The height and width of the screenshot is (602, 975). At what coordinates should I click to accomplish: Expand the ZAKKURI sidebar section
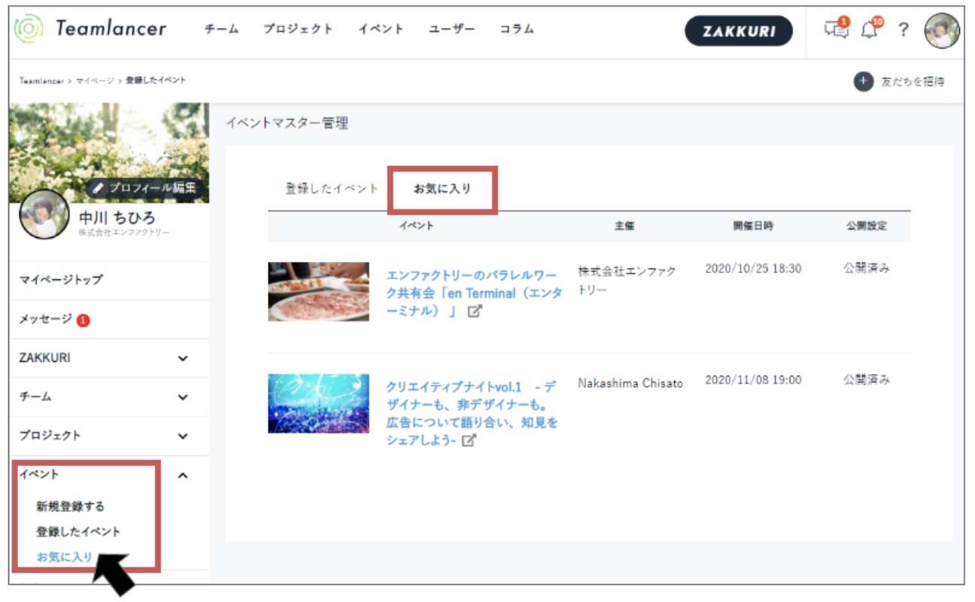pyautogui.click(x=183, y=359)
